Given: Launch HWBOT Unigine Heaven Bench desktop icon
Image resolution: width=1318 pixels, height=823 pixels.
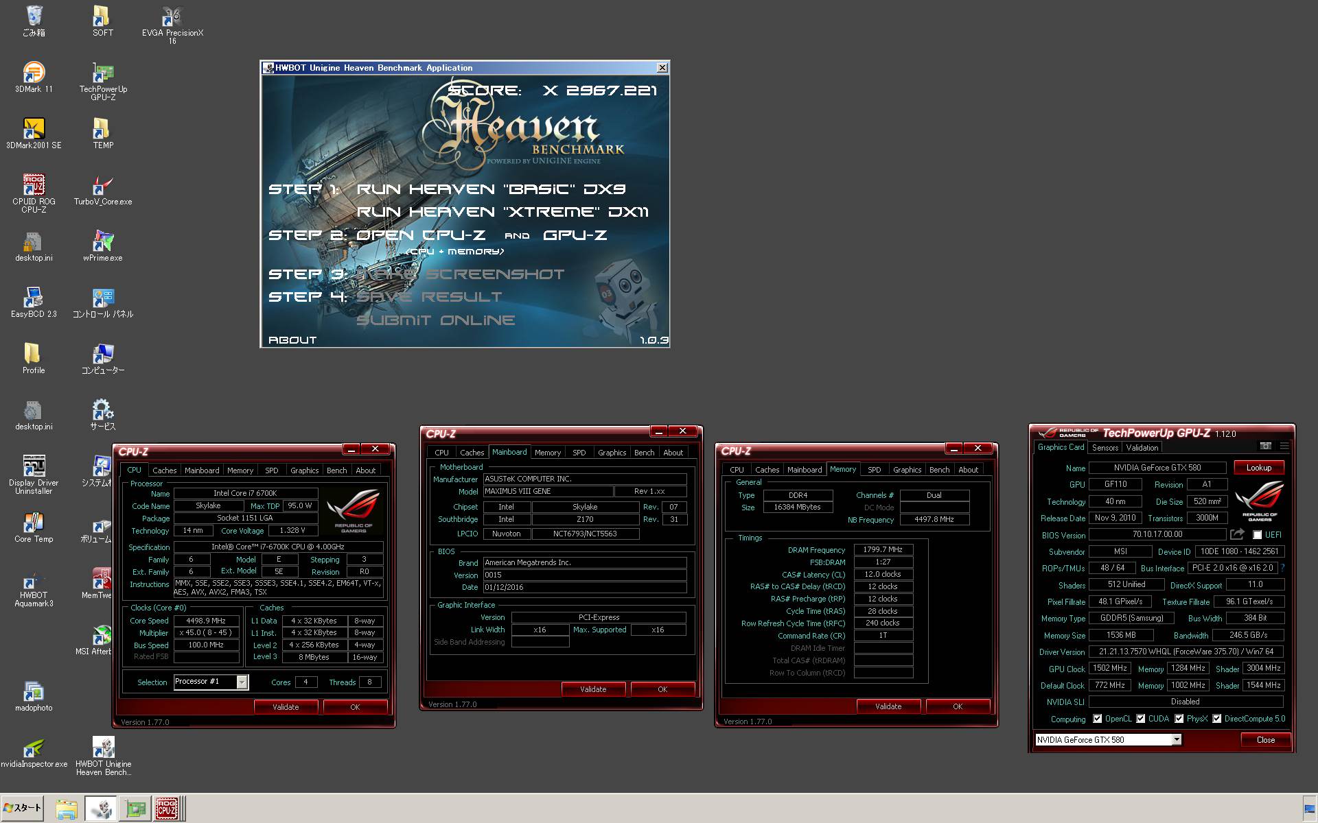Looking at the screenshot, I should pos(103,756).
